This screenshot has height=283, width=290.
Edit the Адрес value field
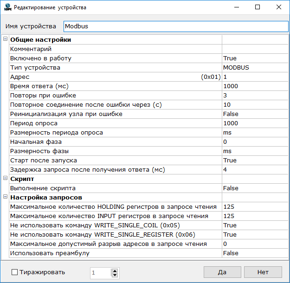point(254,77)
